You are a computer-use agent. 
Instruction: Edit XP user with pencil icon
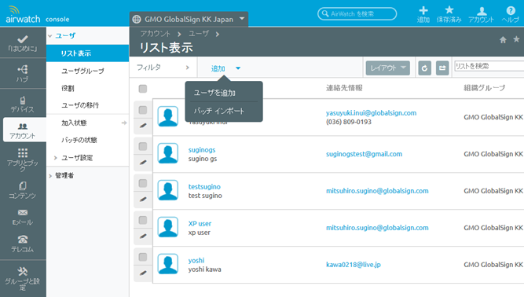point(143,236)
